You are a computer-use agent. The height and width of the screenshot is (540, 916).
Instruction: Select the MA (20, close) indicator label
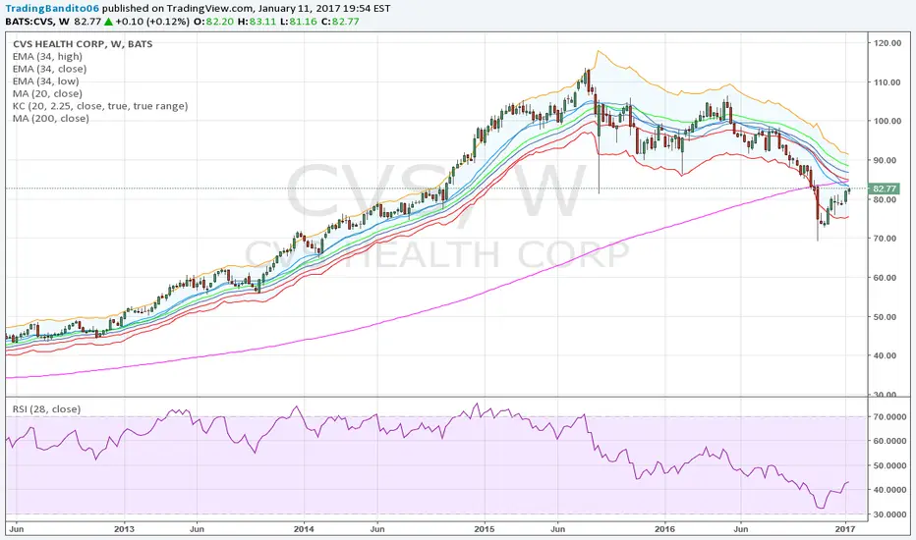pyautogui.click(x=47, y=93)
